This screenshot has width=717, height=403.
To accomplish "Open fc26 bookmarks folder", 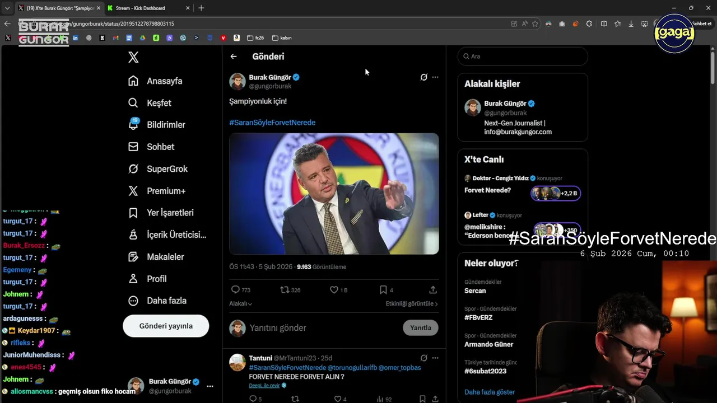I will click(255, 38).
